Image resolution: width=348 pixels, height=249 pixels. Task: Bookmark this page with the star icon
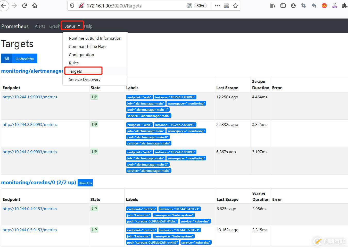click(235, 6)
